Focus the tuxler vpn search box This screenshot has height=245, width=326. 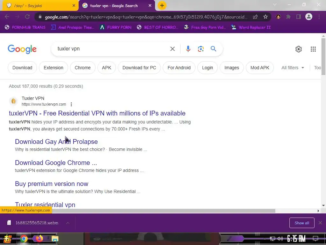112,49
